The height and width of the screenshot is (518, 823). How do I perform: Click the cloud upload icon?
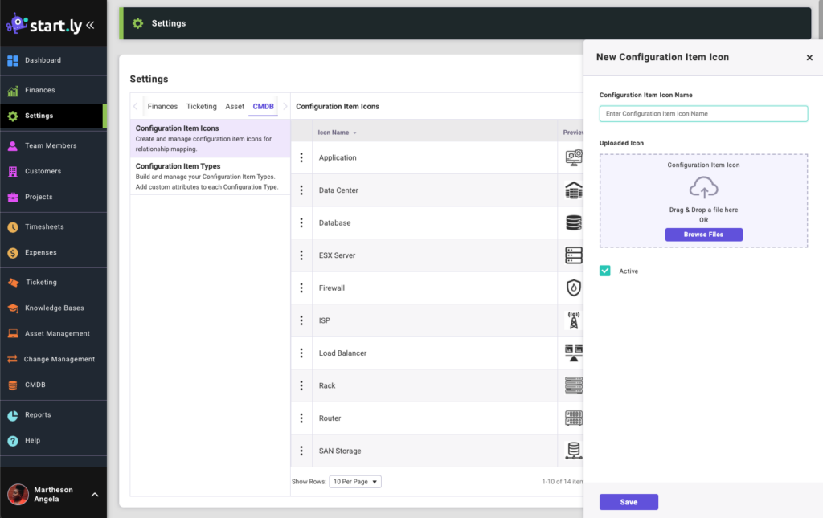click(x=703, y=187)
